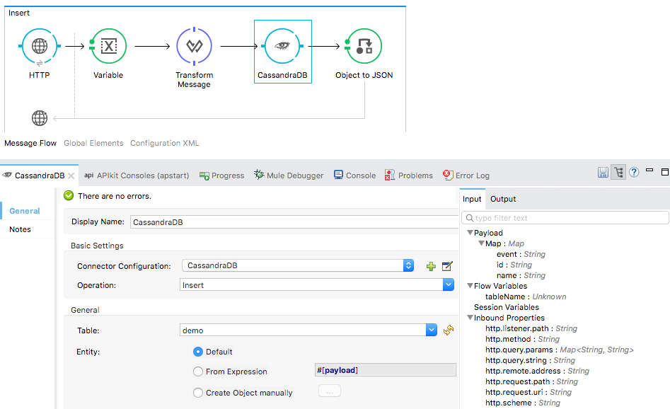Select the Default entity radio button
Screen dimensions: 670x409
pos(198,352)
